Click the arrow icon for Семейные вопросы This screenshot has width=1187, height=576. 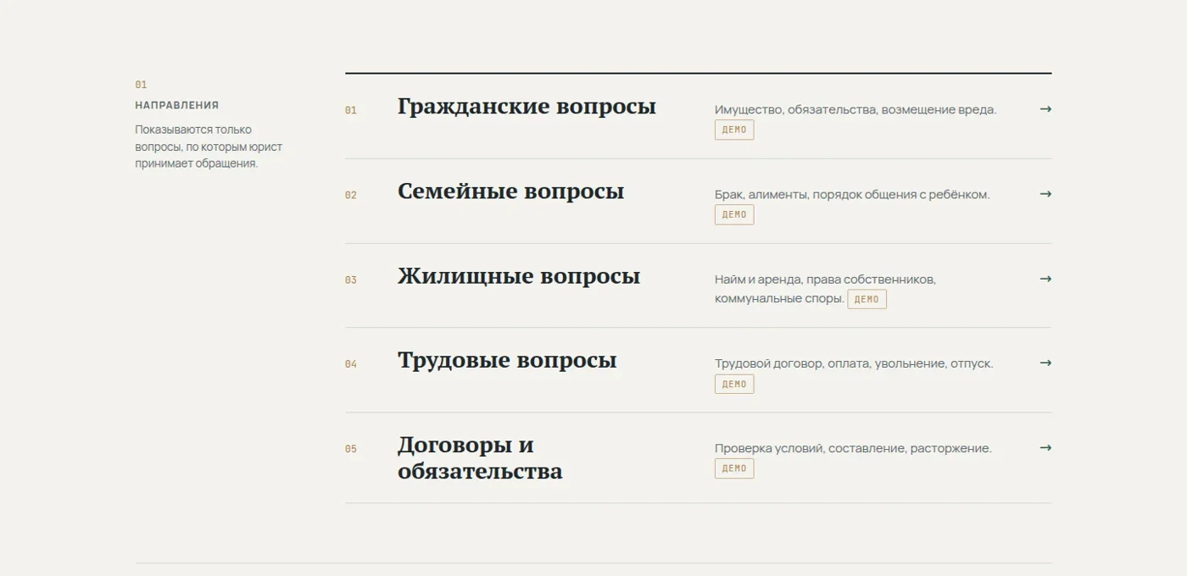click(x=1045, y=194)
